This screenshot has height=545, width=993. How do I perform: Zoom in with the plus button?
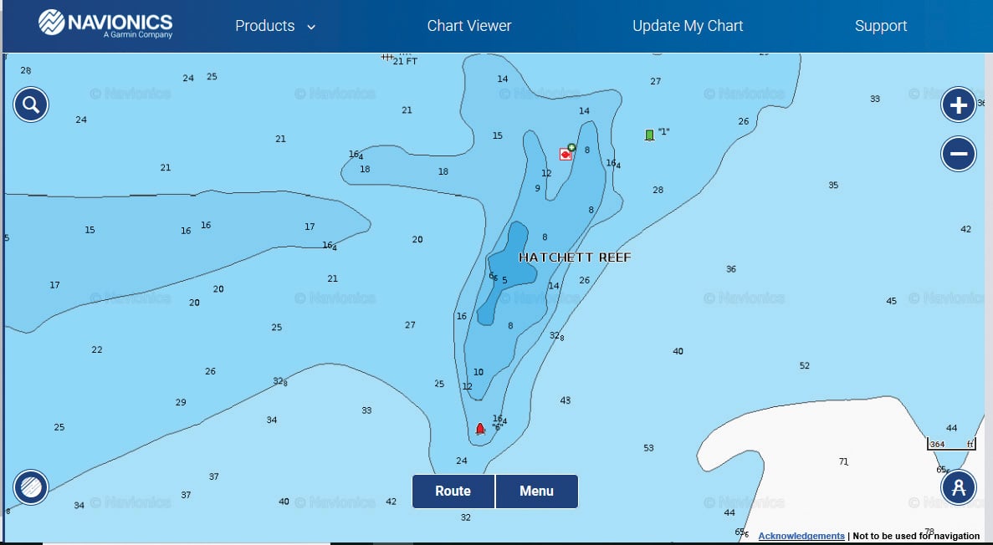coord(958,104)
